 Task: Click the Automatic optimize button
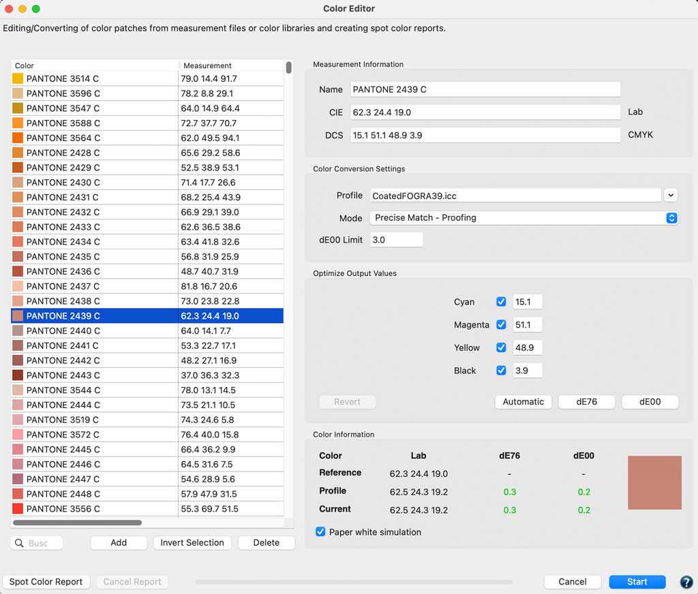pyautogui.click(x=523, y=401)
